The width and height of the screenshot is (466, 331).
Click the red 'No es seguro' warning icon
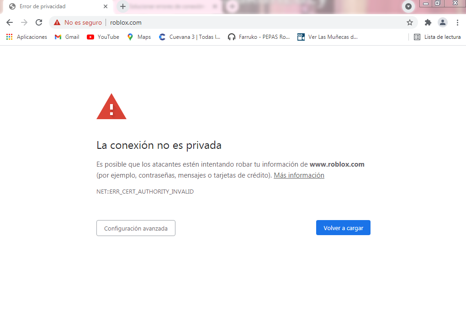click(x=57, y=22)
